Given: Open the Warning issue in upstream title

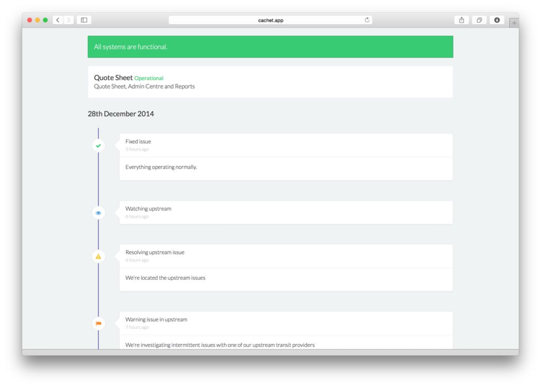Looking at the screenshot, I should click(156, 319).
